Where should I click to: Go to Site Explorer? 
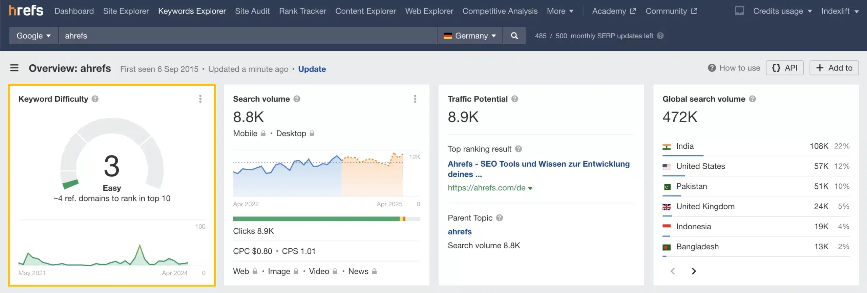[x=126, y=11]
